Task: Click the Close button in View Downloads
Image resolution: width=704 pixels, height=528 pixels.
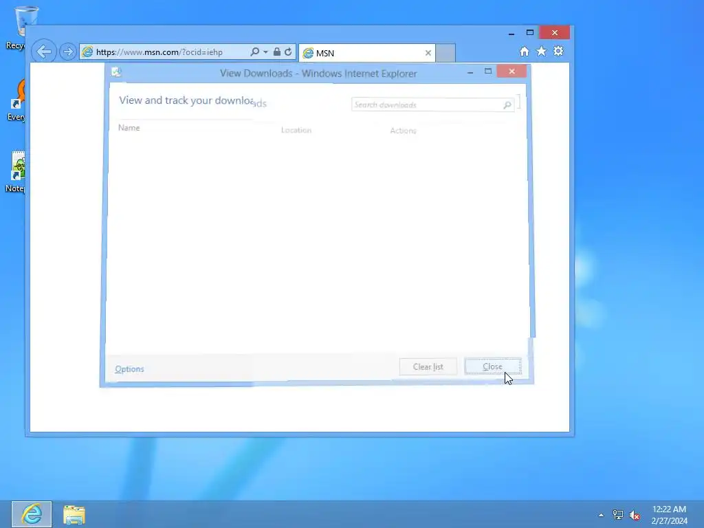Action: [492, 366]
